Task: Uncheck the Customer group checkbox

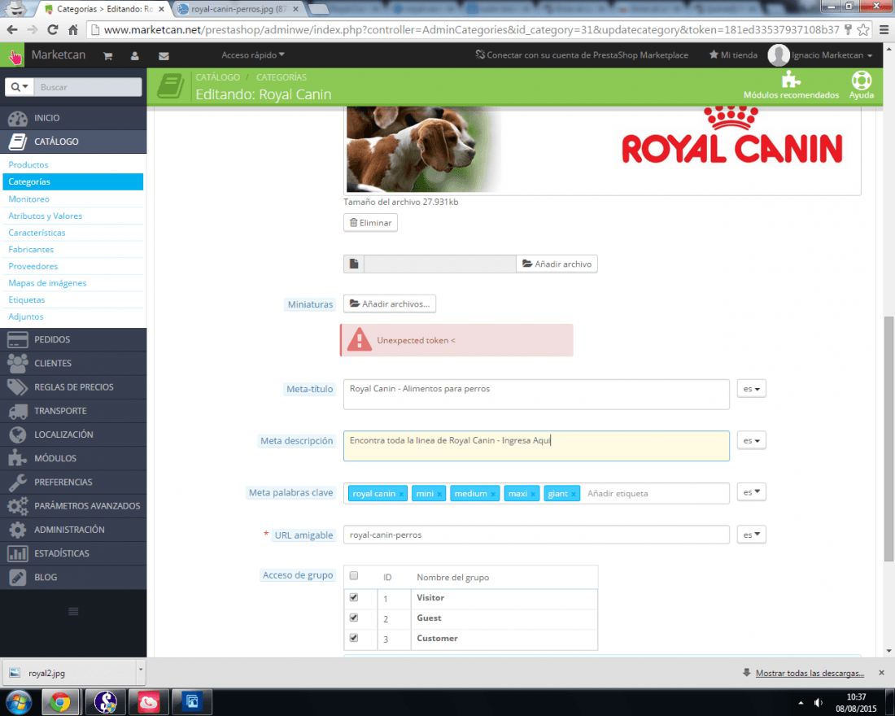Action: (x=354, y=638)
